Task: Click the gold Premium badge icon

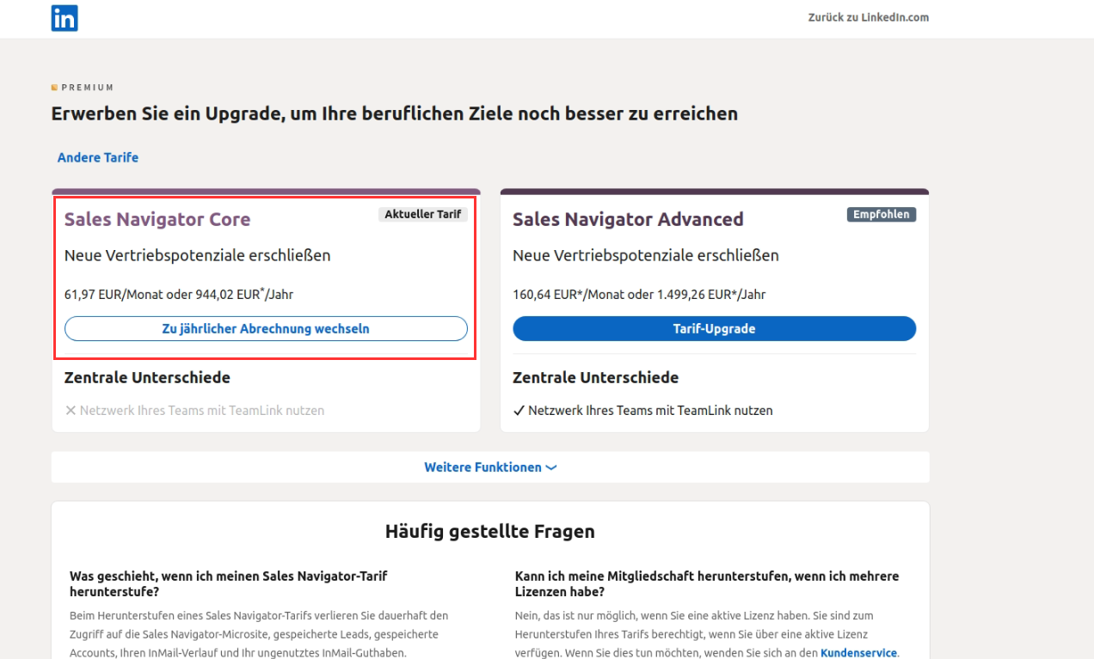Action: [54, 88]
